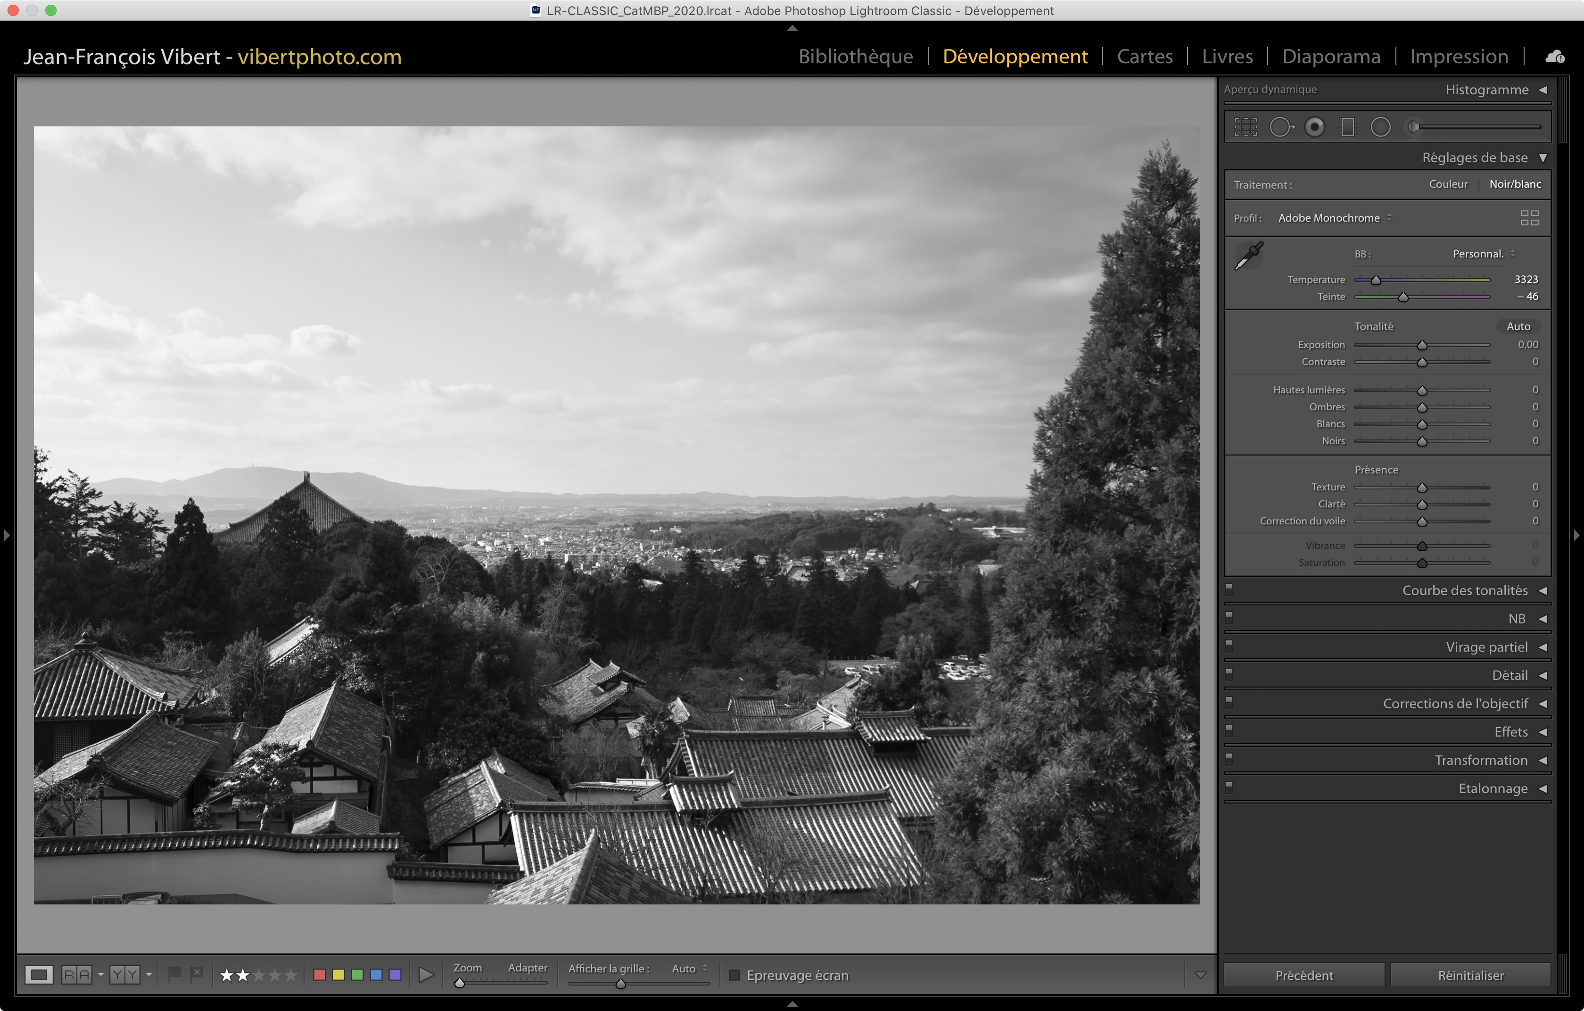Apply the red color label swatch
1584x1011 pixels.
[x=320, y=975]
